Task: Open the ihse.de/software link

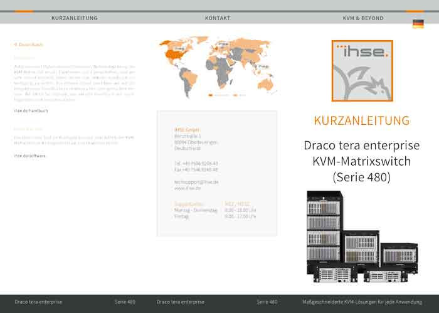Action: tap(30, 156)
